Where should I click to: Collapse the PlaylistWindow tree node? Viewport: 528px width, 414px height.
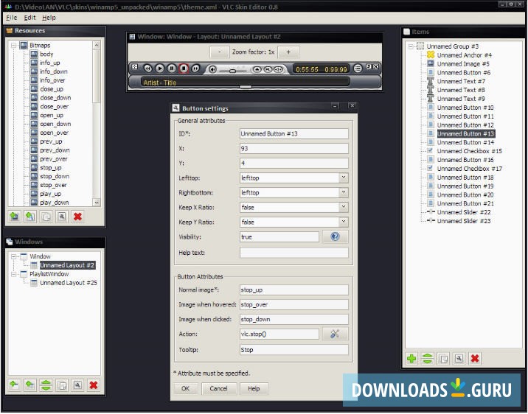[x=13, y=274]
